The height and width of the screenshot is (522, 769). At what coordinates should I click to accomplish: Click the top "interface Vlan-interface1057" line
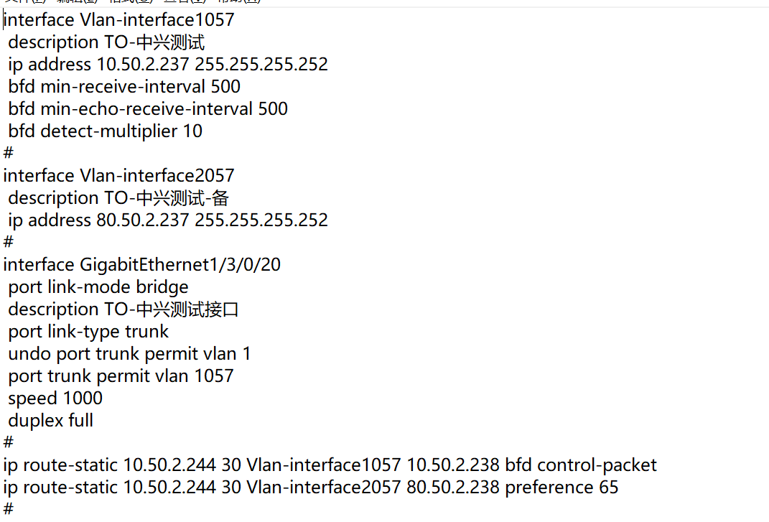coord(119,20)
